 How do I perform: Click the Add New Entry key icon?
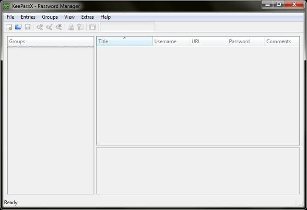(40, 27)
